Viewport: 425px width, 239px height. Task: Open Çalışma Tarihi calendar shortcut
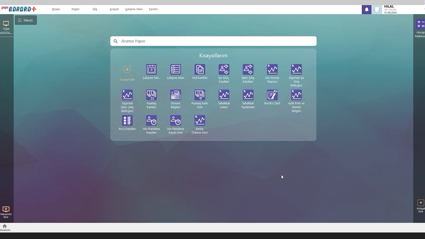[x=151, y=72]
